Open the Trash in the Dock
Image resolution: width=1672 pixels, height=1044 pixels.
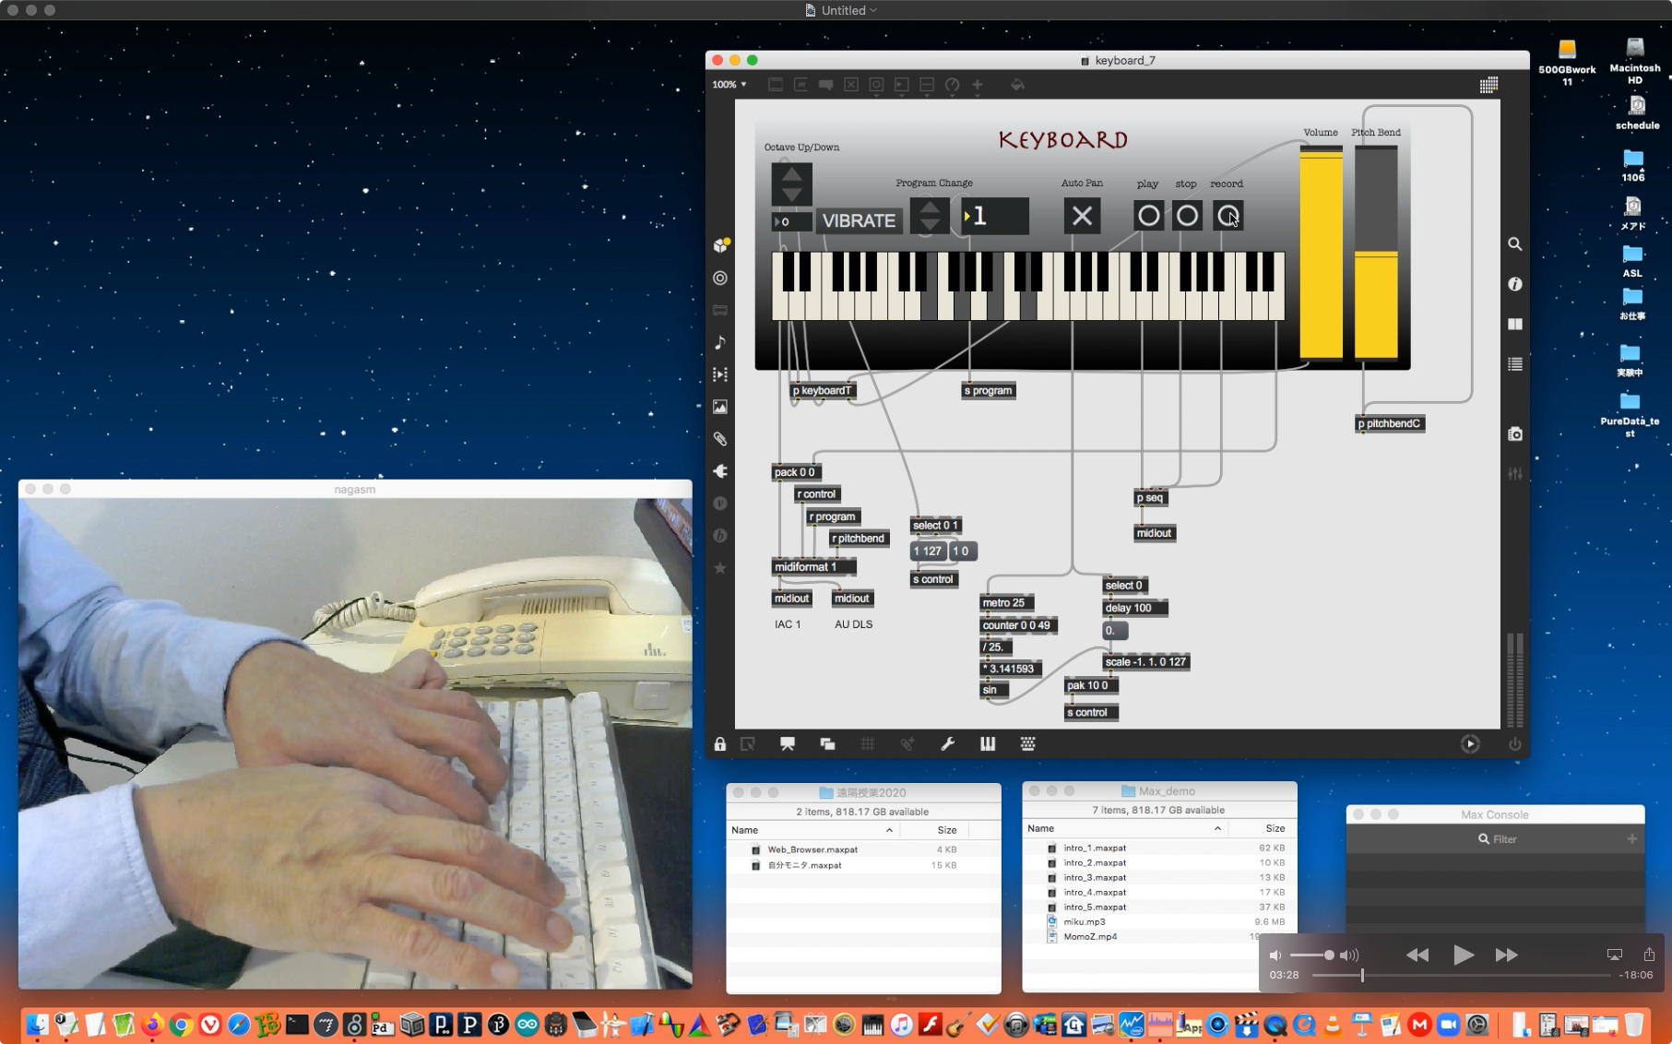tap(1633, 1025)
